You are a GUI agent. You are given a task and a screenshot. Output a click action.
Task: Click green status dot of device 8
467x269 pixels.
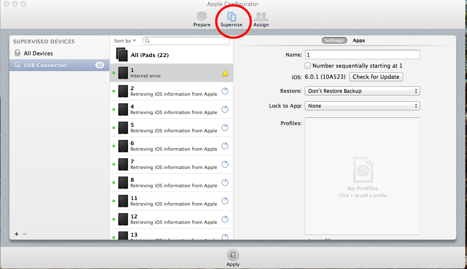coord(114,183)
